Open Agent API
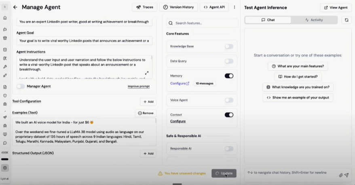Viewport: 355px width, 185px height. click(214, 7)
